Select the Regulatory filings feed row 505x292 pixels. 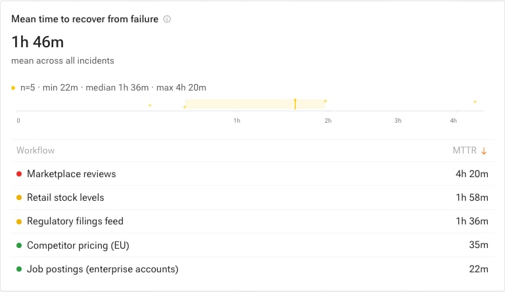[252, 221]
